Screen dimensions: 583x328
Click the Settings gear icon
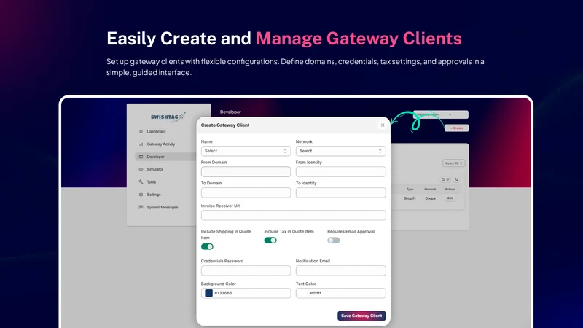point(141,195)
